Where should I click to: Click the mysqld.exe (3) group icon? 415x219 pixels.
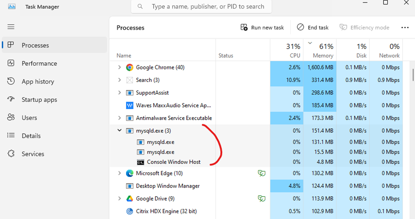(129, 131)
